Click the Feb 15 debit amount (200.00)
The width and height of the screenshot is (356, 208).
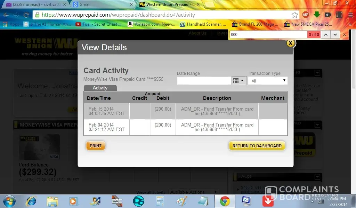[x=163, y=109]
